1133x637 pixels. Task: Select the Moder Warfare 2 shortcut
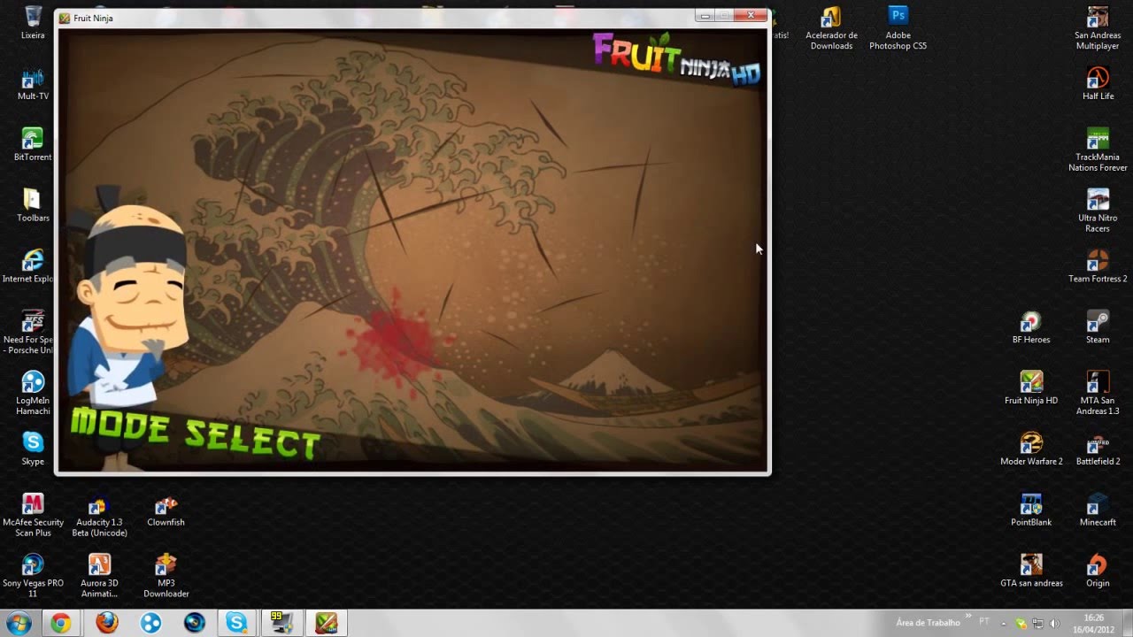pyautogui.click(x=1031, y=449)
